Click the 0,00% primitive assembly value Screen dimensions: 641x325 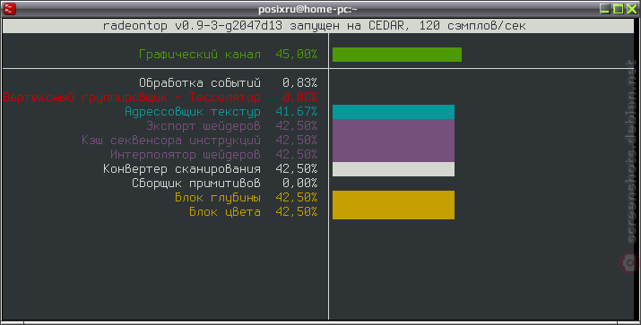pos(299,183)
